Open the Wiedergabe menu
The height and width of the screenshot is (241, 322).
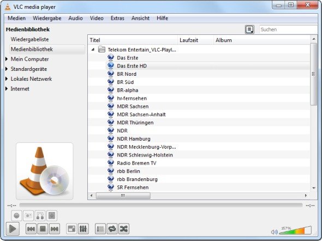coord(47,18)
